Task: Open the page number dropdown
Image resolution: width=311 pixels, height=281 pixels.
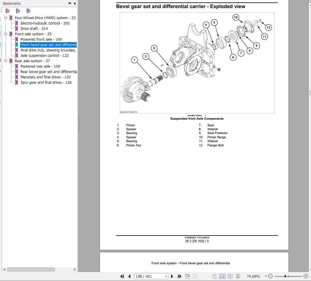Action: click(166, 276)
